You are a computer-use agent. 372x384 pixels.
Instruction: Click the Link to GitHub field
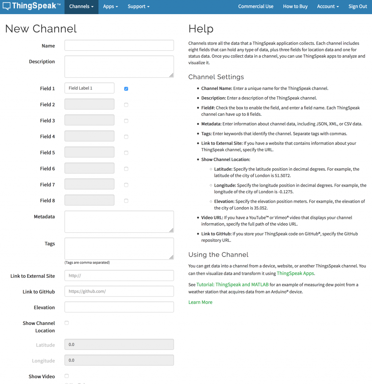(x=119, y=291)
